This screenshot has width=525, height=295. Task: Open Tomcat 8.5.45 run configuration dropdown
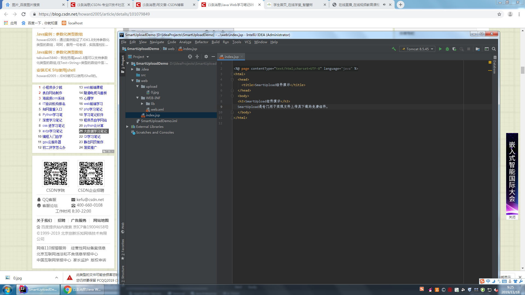click(417, 49)
